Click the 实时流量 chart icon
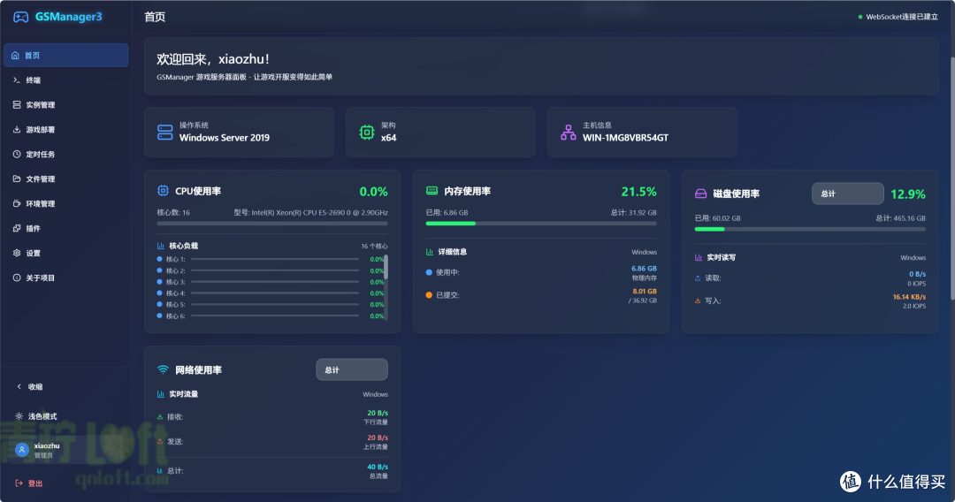955x502 pixels. pyautogui.click(x=161, y=394)
